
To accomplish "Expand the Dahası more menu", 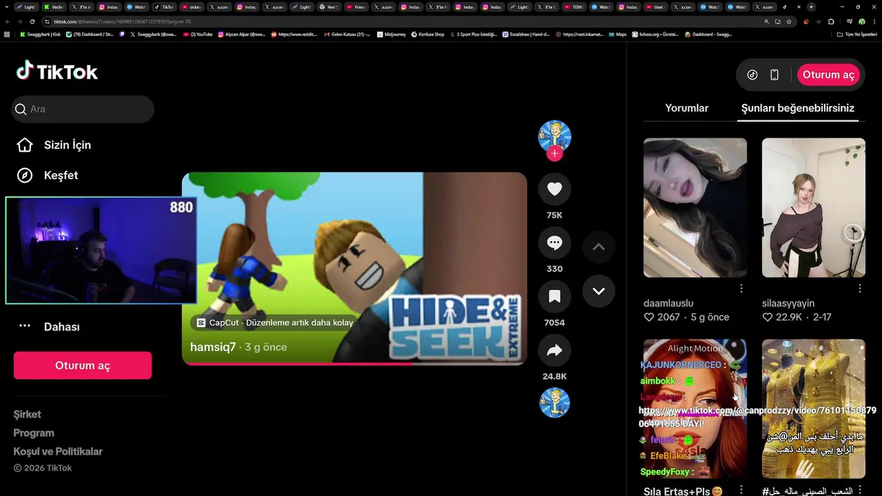I will pyautogui.click(x=49, y=327).
